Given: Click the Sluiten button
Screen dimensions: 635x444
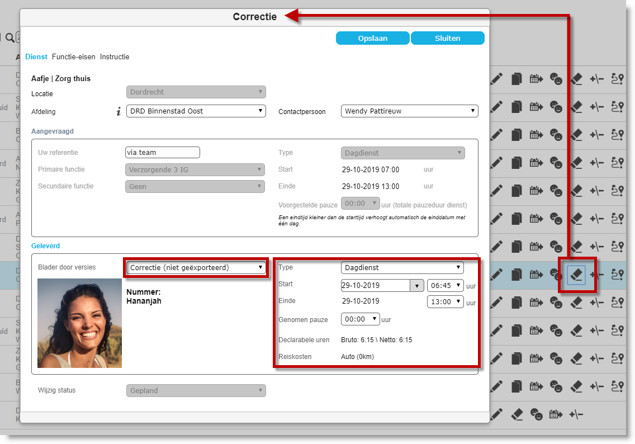Looking at the screenshot, I should pyautogui.click(x=448, y=38).
